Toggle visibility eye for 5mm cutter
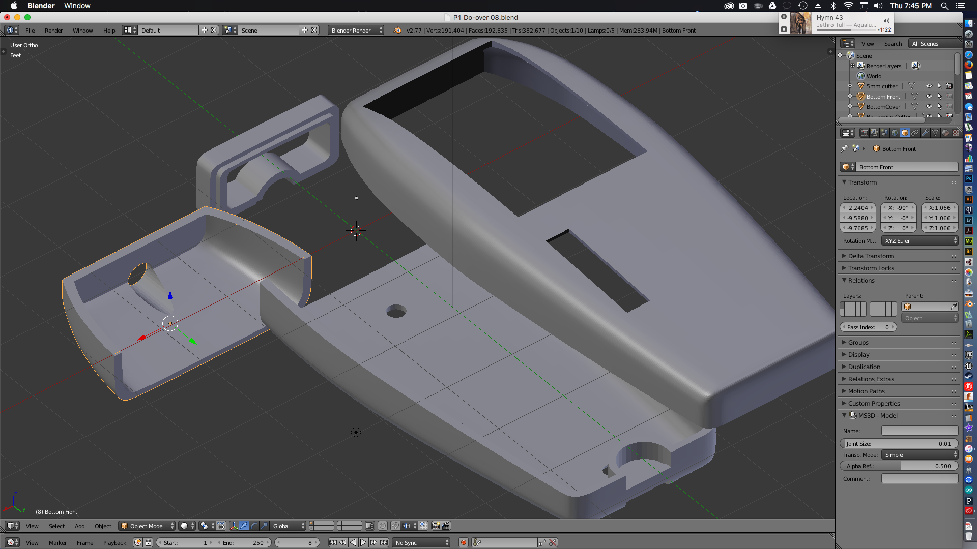The image size is (977, 549). coord(929,86)
